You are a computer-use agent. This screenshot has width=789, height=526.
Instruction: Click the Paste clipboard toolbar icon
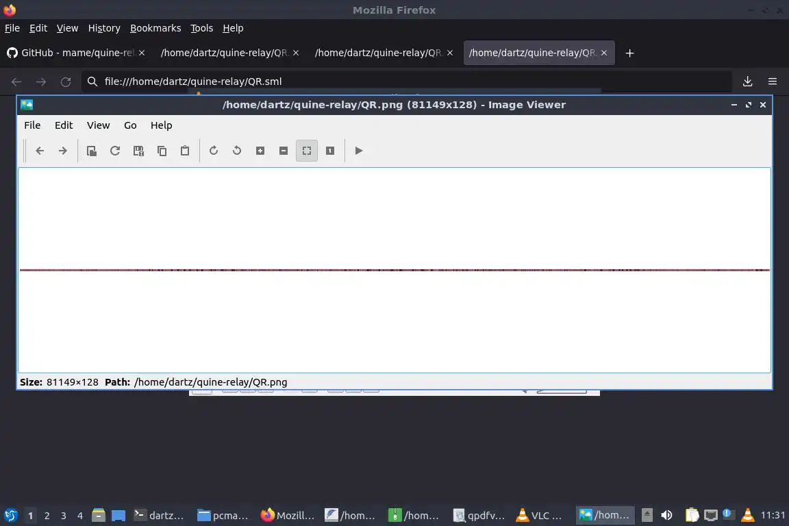click(x=185, y=151)
